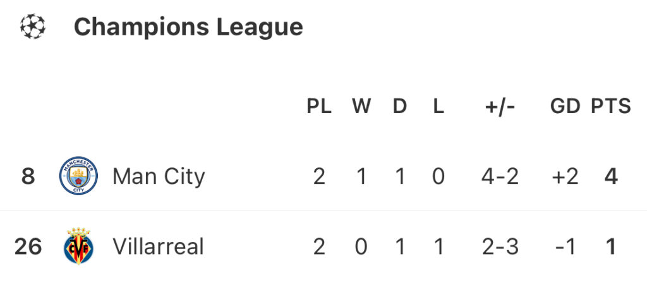Click the Manchester City club crest
Image resolution: width=647 pixels, height=290 pixels.
(x=78, y=176)
